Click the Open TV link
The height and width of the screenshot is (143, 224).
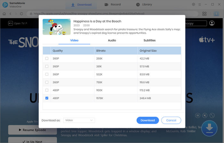[x=18, y=23]
